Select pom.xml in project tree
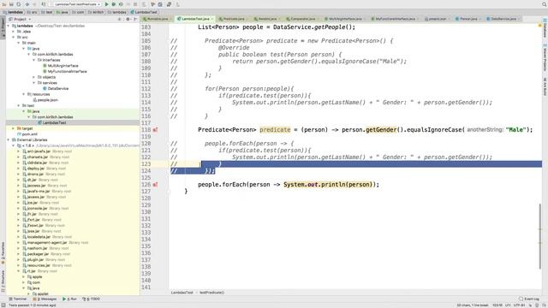Image resolution: width=548 pixels, height=308 pixels. point(29,134)
